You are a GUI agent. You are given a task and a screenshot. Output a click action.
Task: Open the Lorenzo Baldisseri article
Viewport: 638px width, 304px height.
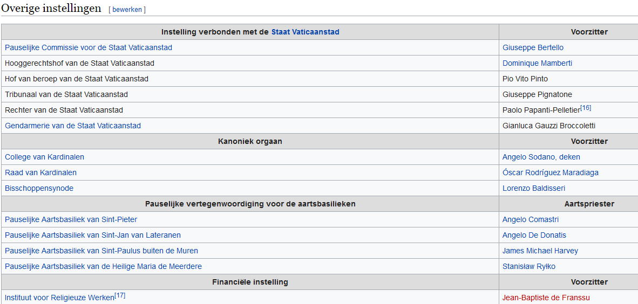534,188
